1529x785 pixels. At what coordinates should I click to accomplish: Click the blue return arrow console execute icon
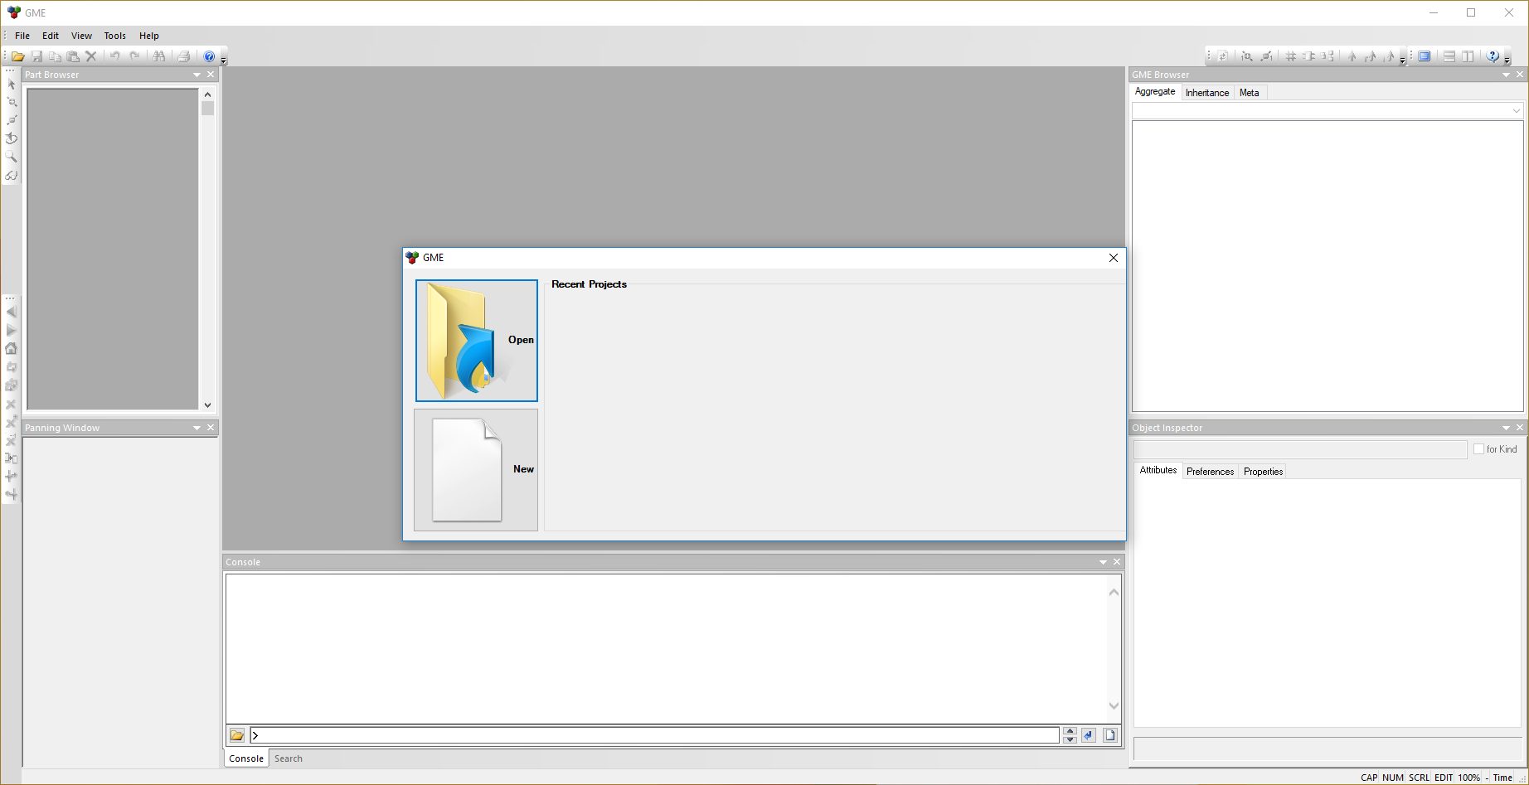[1089, 735]
